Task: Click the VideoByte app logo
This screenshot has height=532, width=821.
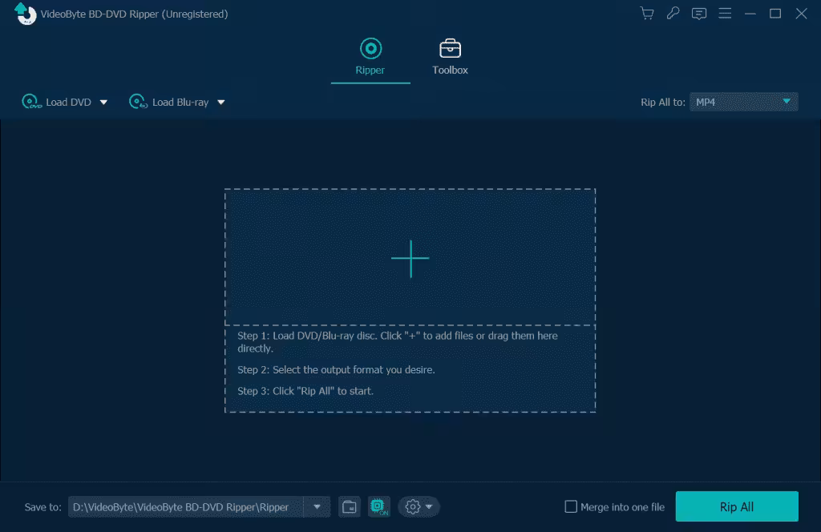Action: [25, 14]
